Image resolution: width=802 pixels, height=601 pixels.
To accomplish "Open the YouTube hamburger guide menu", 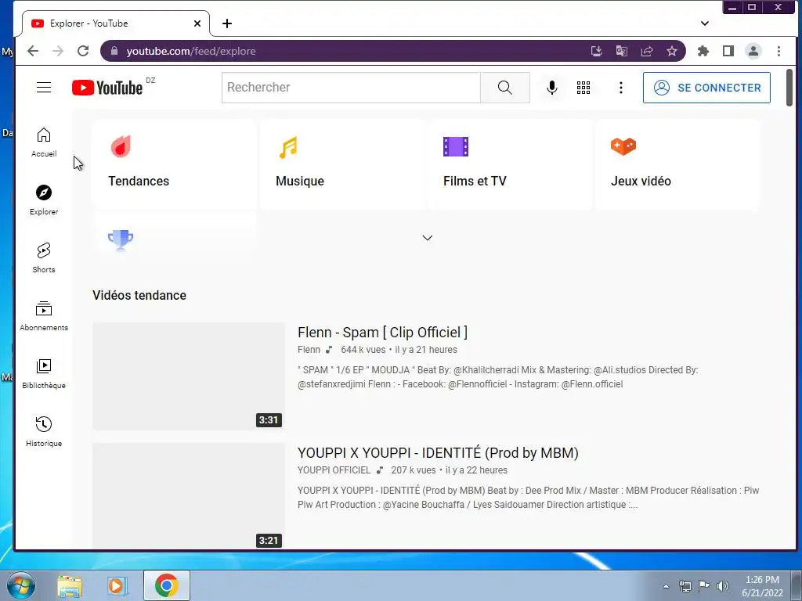I will tap(44, 88).
